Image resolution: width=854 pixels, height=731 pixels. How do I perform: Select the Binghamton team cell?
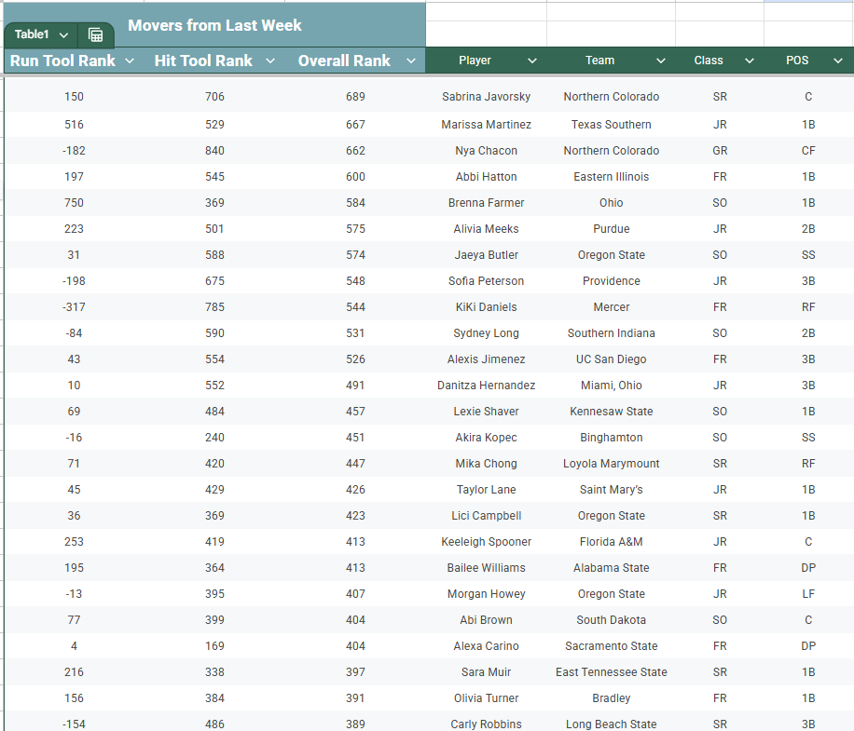[611, 438]
